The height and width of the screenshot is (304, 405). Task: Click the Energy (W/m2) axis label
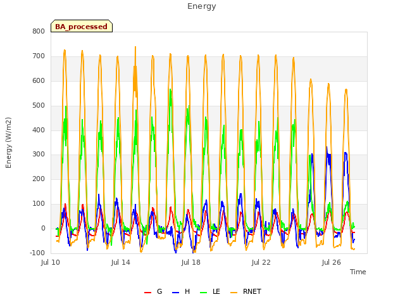click(x=8, y=142)
